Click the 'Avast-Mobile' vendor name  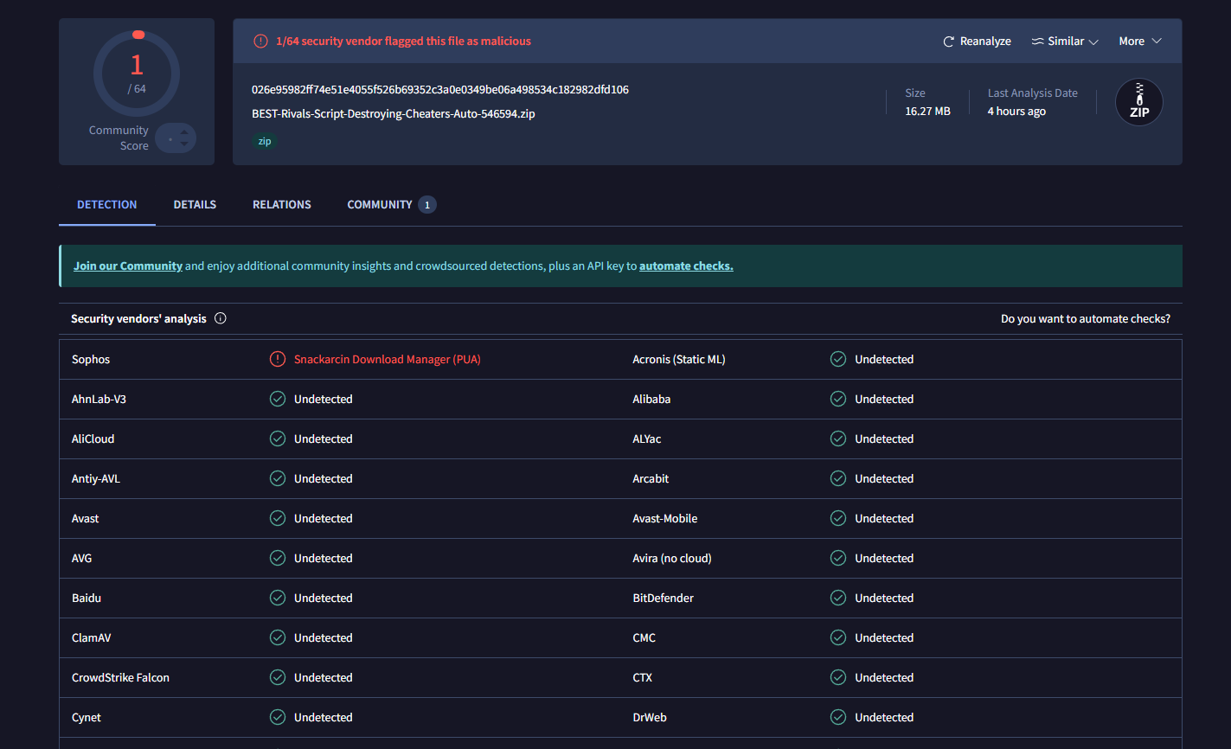[665, 518]
